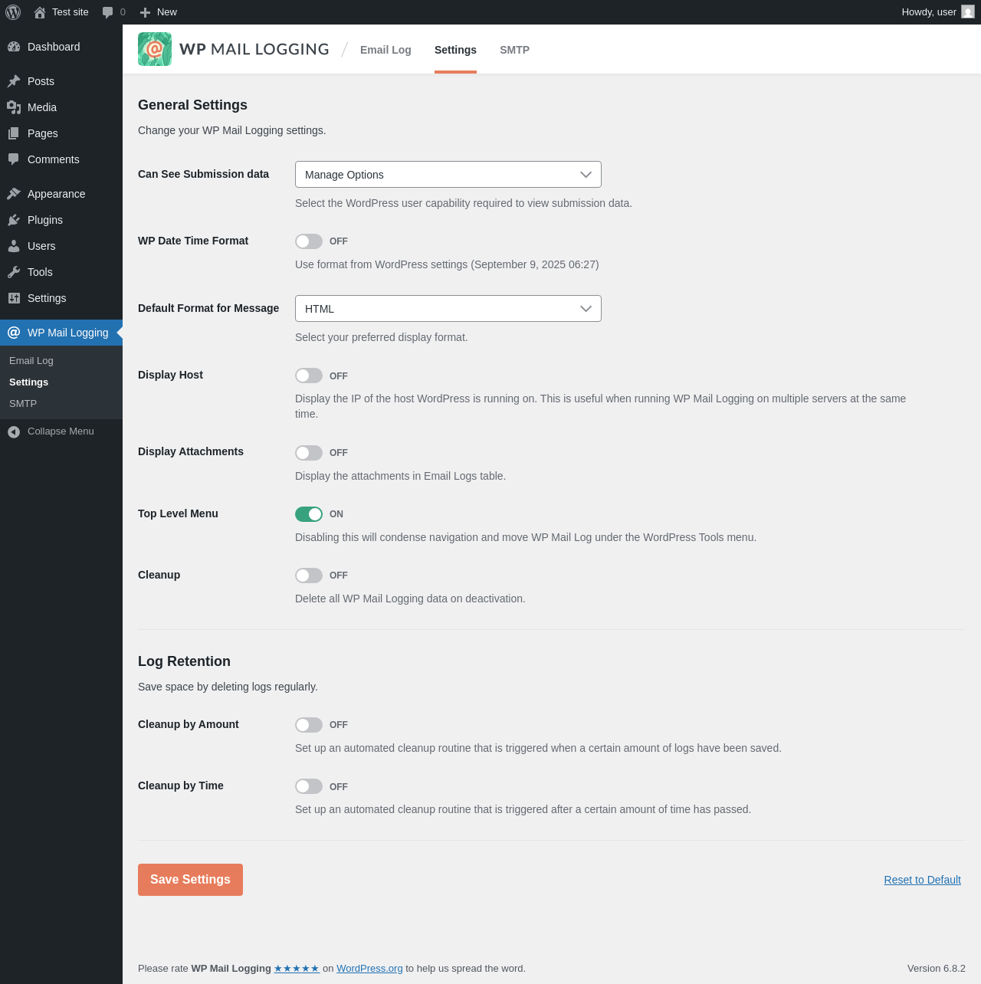981x984 pixels.
Task: Click the Media icon in sidebar
Action: (14, 107)
